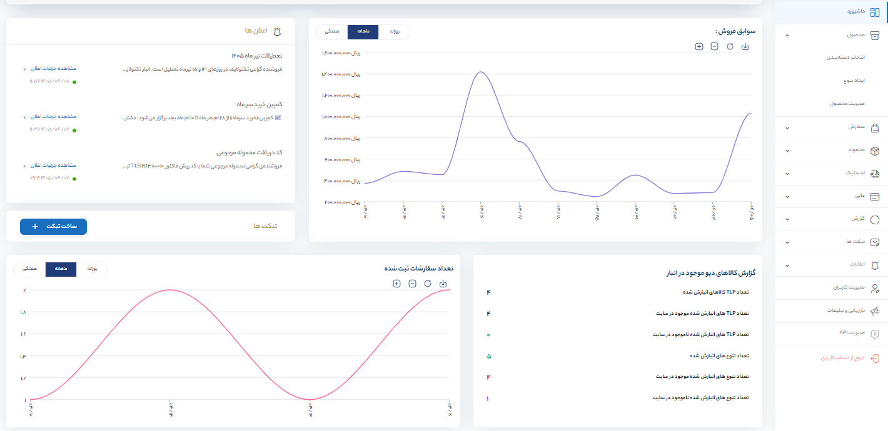888x431 pixels.
Task: Switch sales history chart to روزانه view
Action: 394,32
